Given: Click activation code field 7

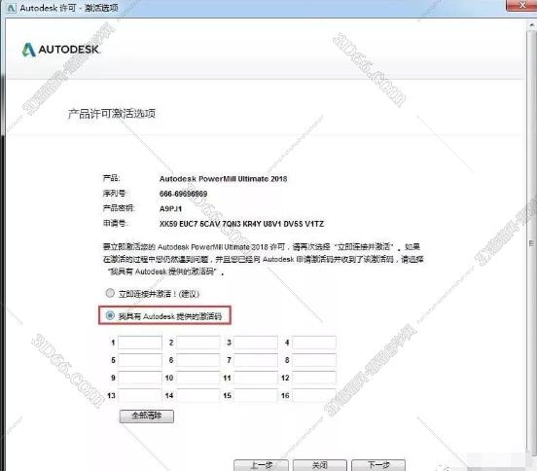Looking at the screenshot, I should point(256,360).
